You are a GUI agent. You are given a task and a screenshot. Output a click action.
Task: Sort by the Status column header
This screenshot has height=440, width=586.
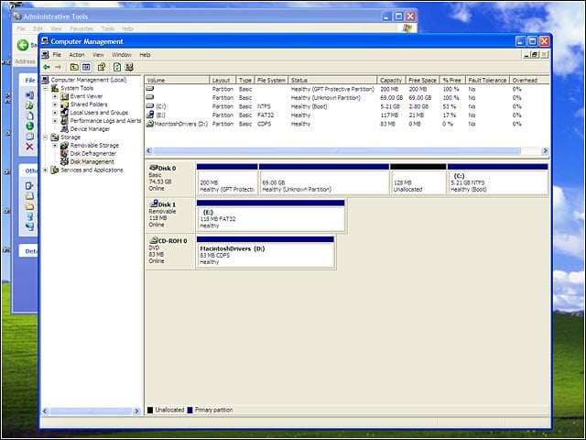point(332,80)
